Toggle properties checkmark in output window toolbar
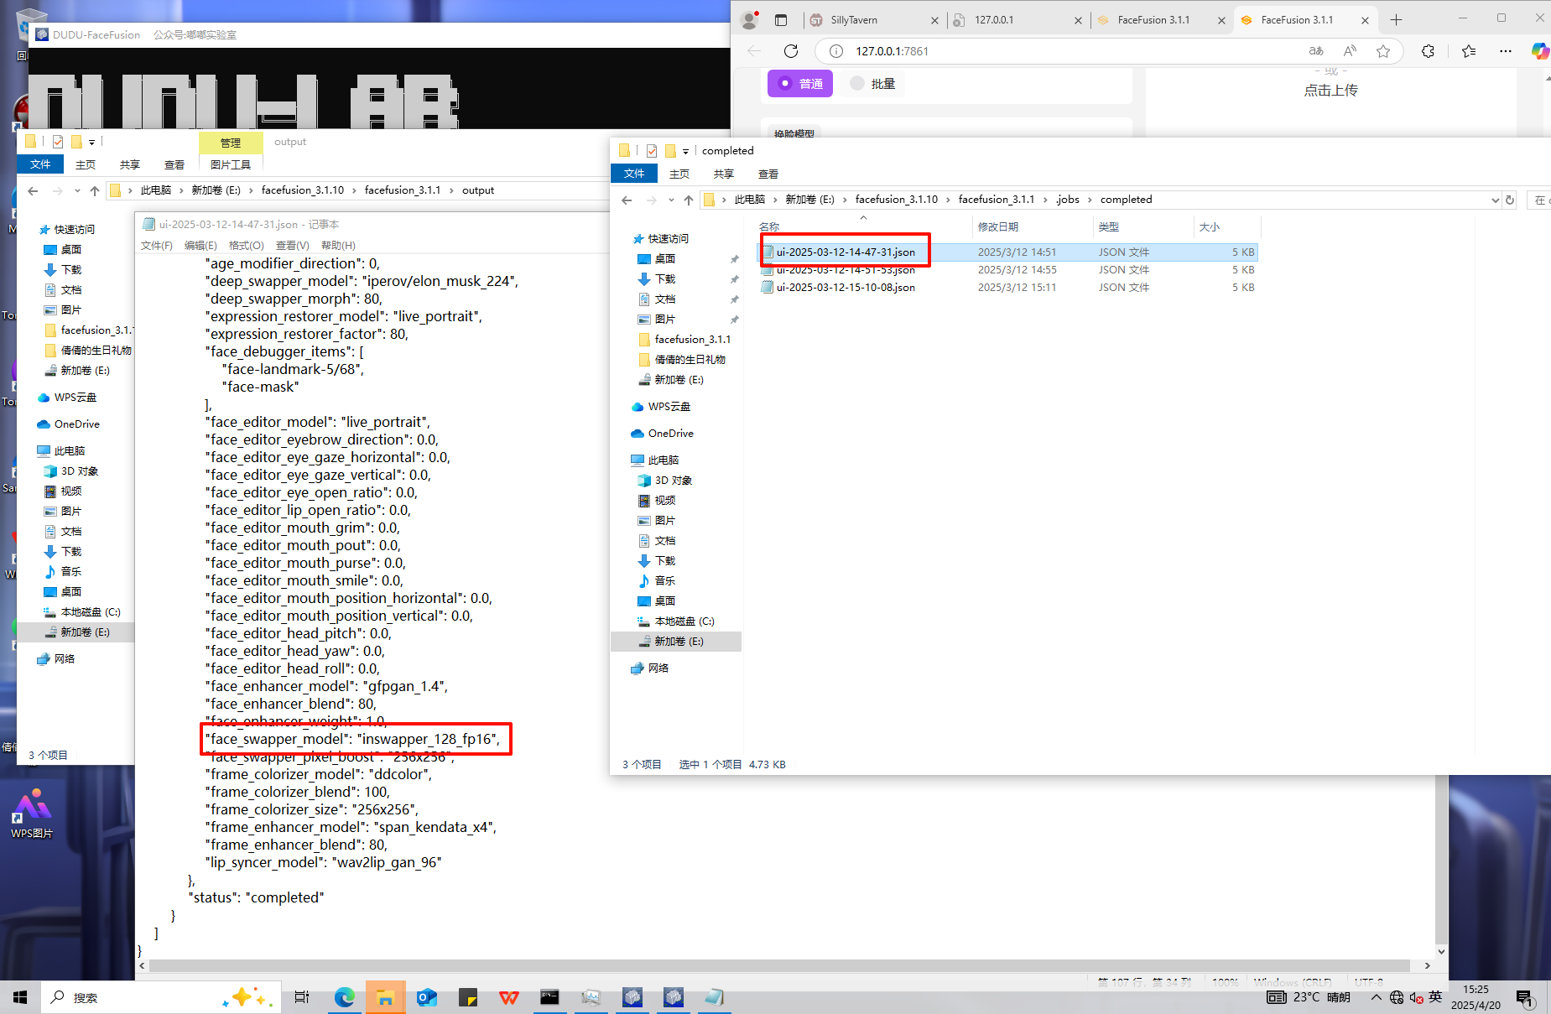Screen dimensions: 1551x1014 (58, 142)
